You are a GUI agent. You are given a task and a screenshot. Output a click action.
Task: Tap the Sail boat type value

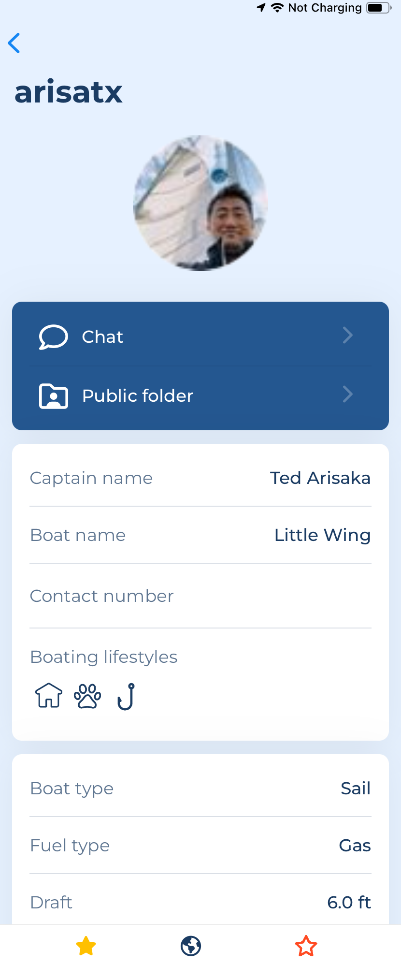point(356,789)
